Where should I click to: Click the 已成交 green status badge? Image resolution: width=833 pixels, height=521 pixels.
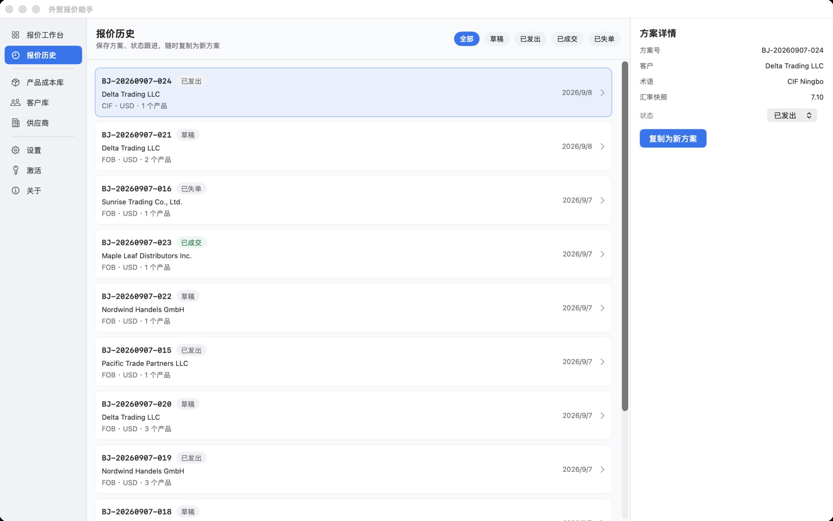coord(191,243)
